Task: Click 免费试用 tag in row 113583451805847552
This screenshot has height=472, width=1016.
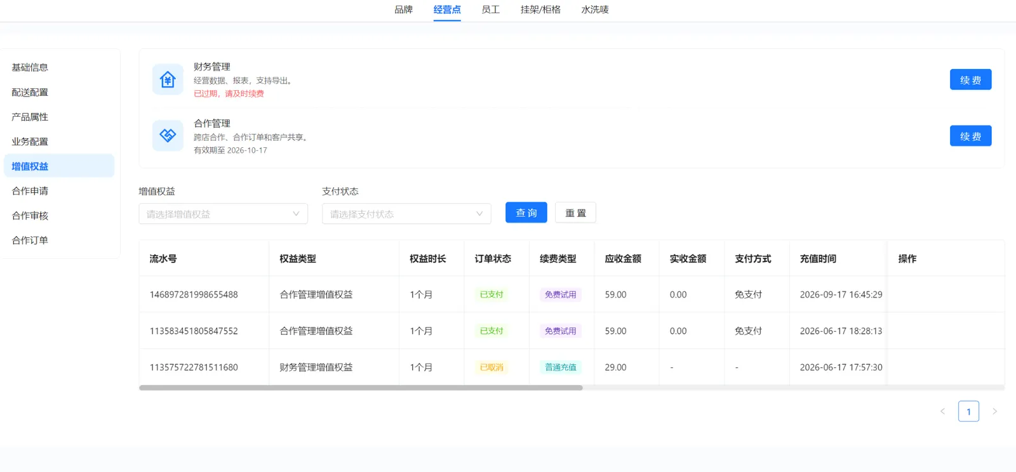Action: [x=561, y=331]
